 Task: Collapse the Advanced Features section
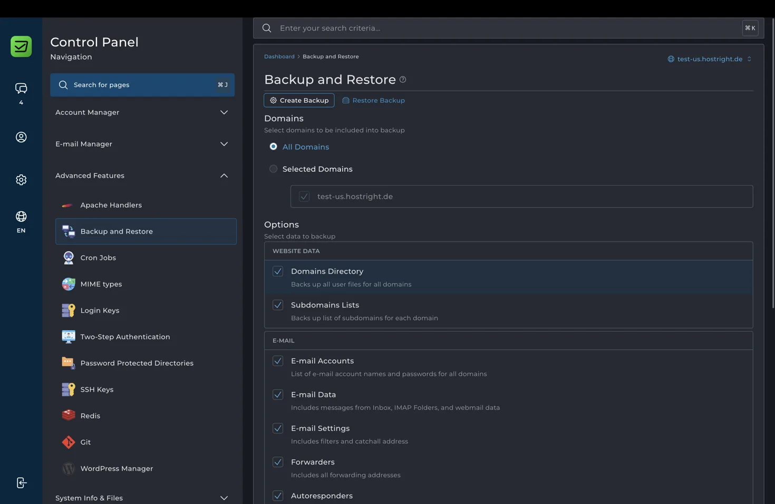point(142,176)
